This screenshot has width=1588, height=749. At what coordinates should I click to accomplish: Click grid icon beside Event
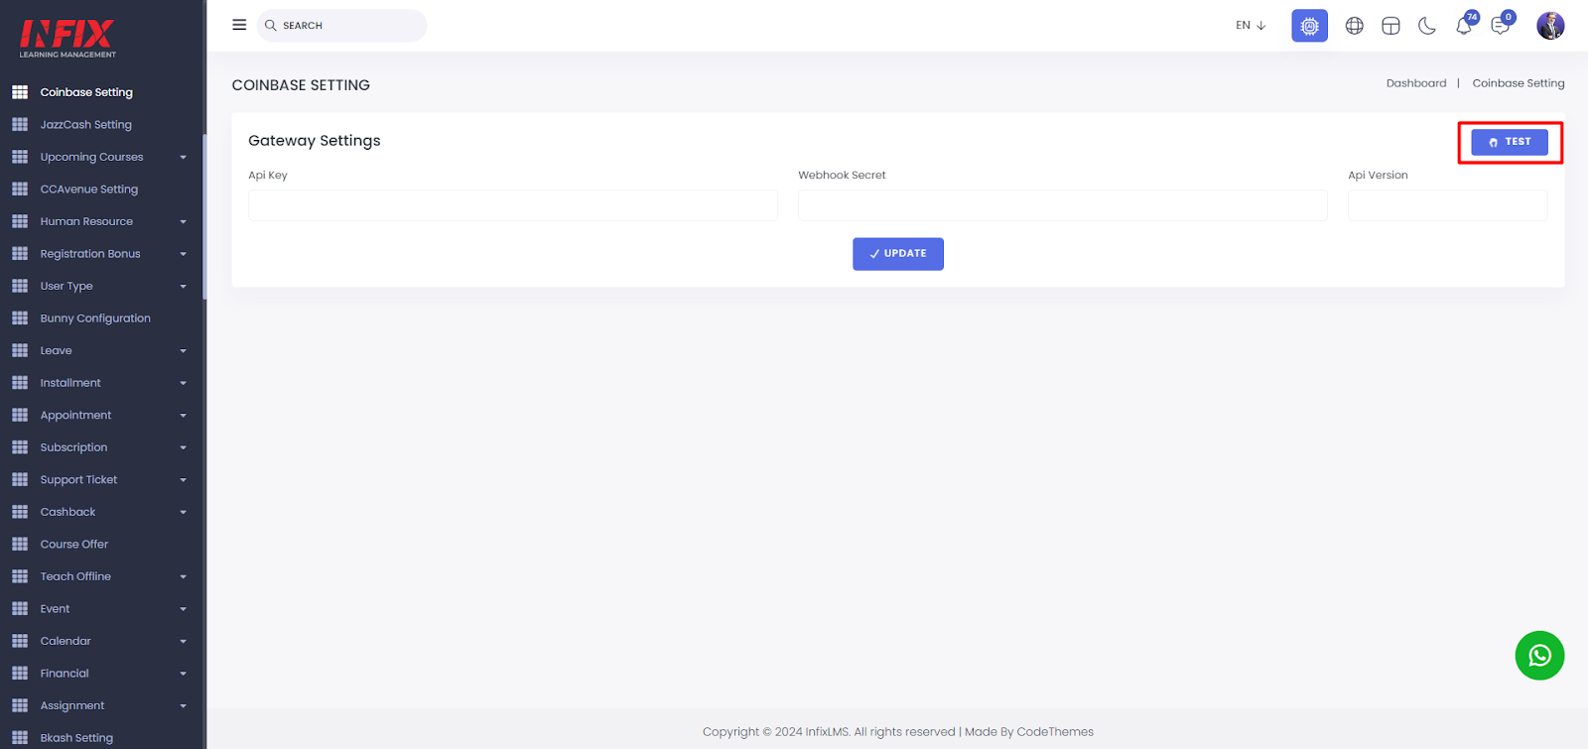point(20,609)
